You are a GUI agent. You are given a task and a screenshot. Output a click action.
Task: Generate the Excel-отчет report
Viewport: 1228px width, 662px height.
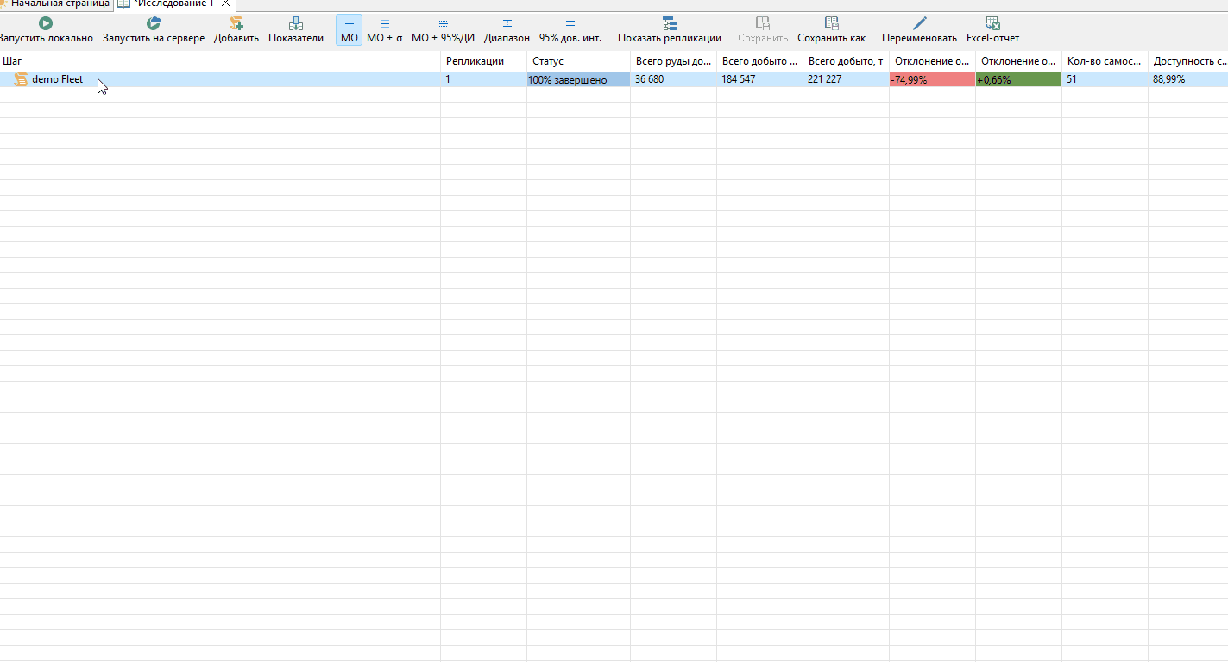[992, 30]
